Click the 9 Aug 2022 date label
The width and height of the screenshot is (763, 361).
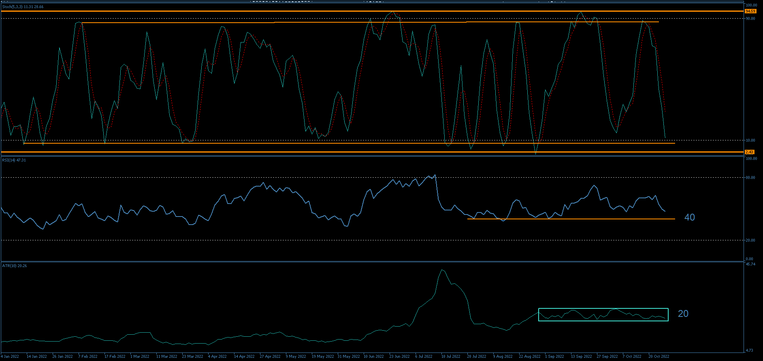click(503, 357)
